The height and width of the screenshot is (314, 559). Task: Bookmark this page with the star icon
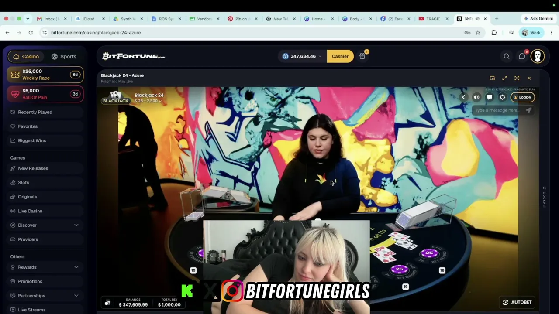[x=478, y=33]
